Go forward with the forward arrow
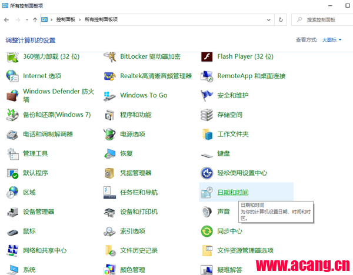Viewport: 353px width, 275px height. (x=18, y=20)
